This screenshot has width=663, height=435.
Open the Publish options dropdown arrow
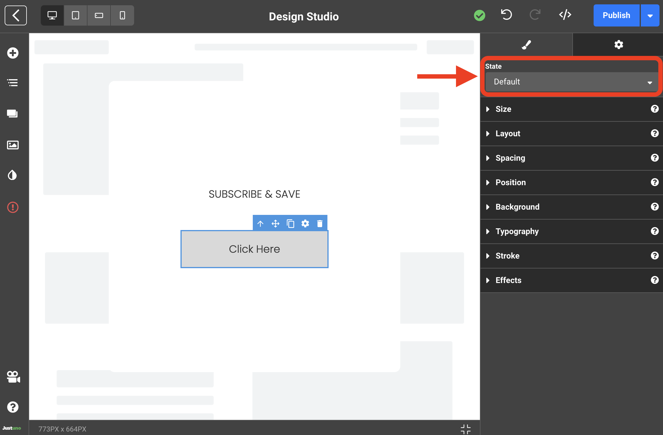tap(650, 16)
